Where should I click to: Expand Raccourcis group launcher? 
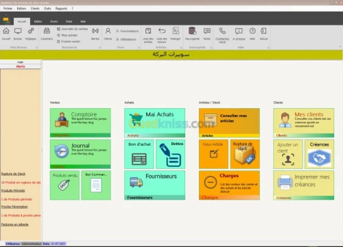(99, 47)
